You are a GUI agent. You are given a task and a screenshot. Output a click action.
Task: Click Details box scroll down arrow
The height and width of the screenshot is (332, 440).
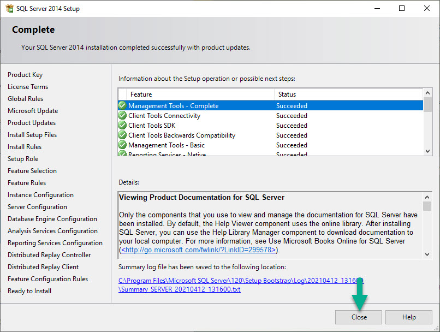(x=427, y=254)
